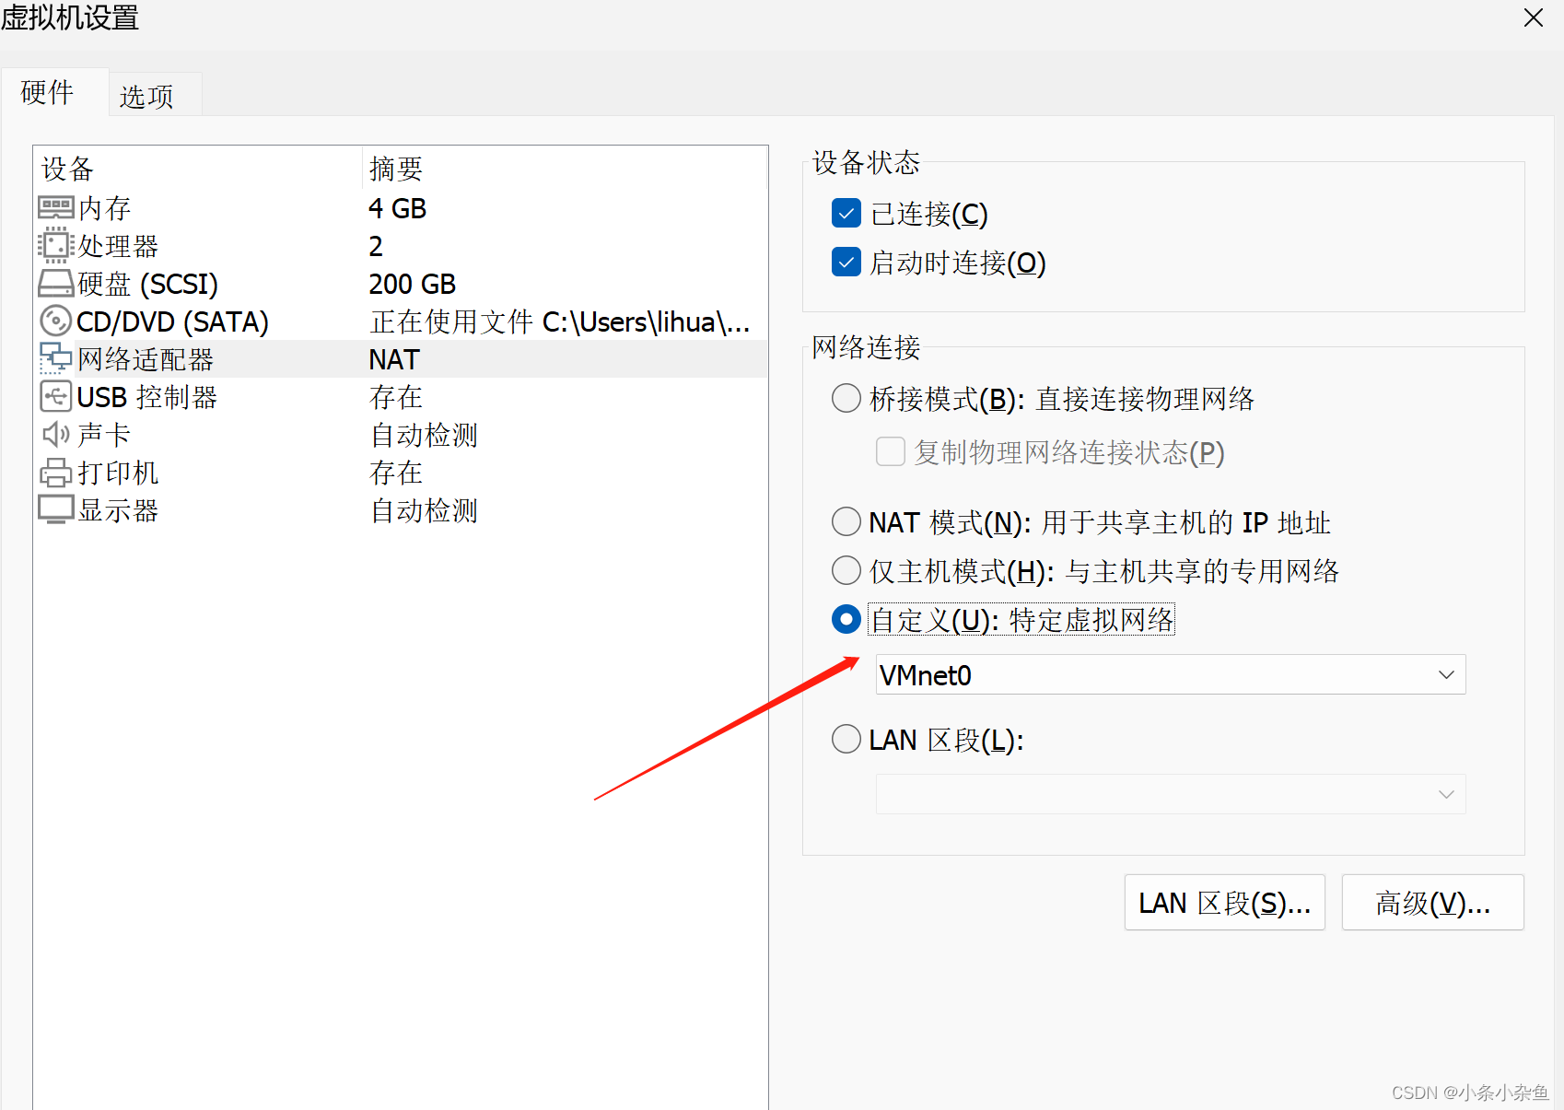Click the display (显示器) monitor icon
This screenshot has width=1564, height=1110.
click(56, 510)
